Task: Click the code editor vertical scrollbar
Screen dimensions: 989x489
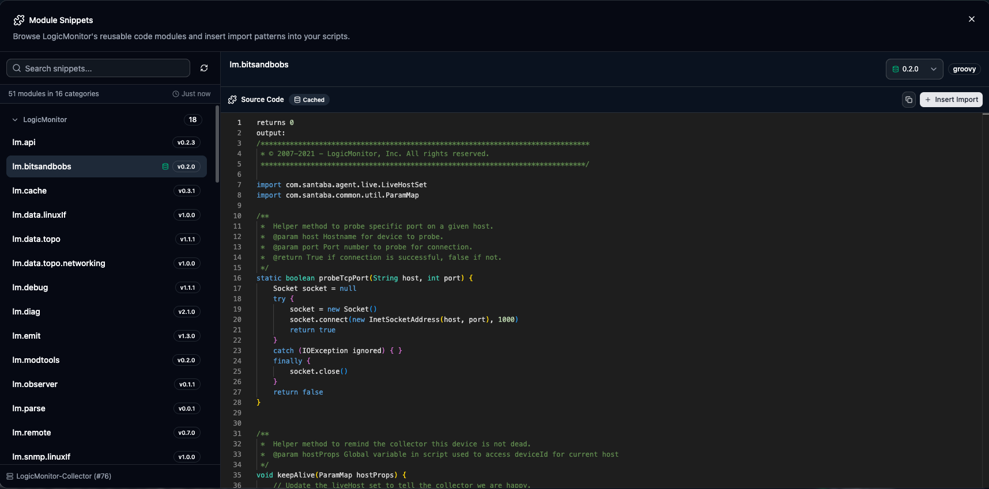Action: click(x=986, y=300)
